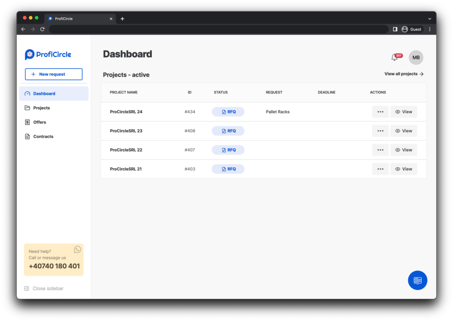
Task: Click project ID #408
Action: (x=190, y=131)
